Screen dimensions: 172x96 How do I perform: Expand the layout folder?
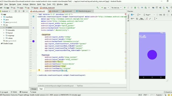pyautogui.click(x=4, y=33)
